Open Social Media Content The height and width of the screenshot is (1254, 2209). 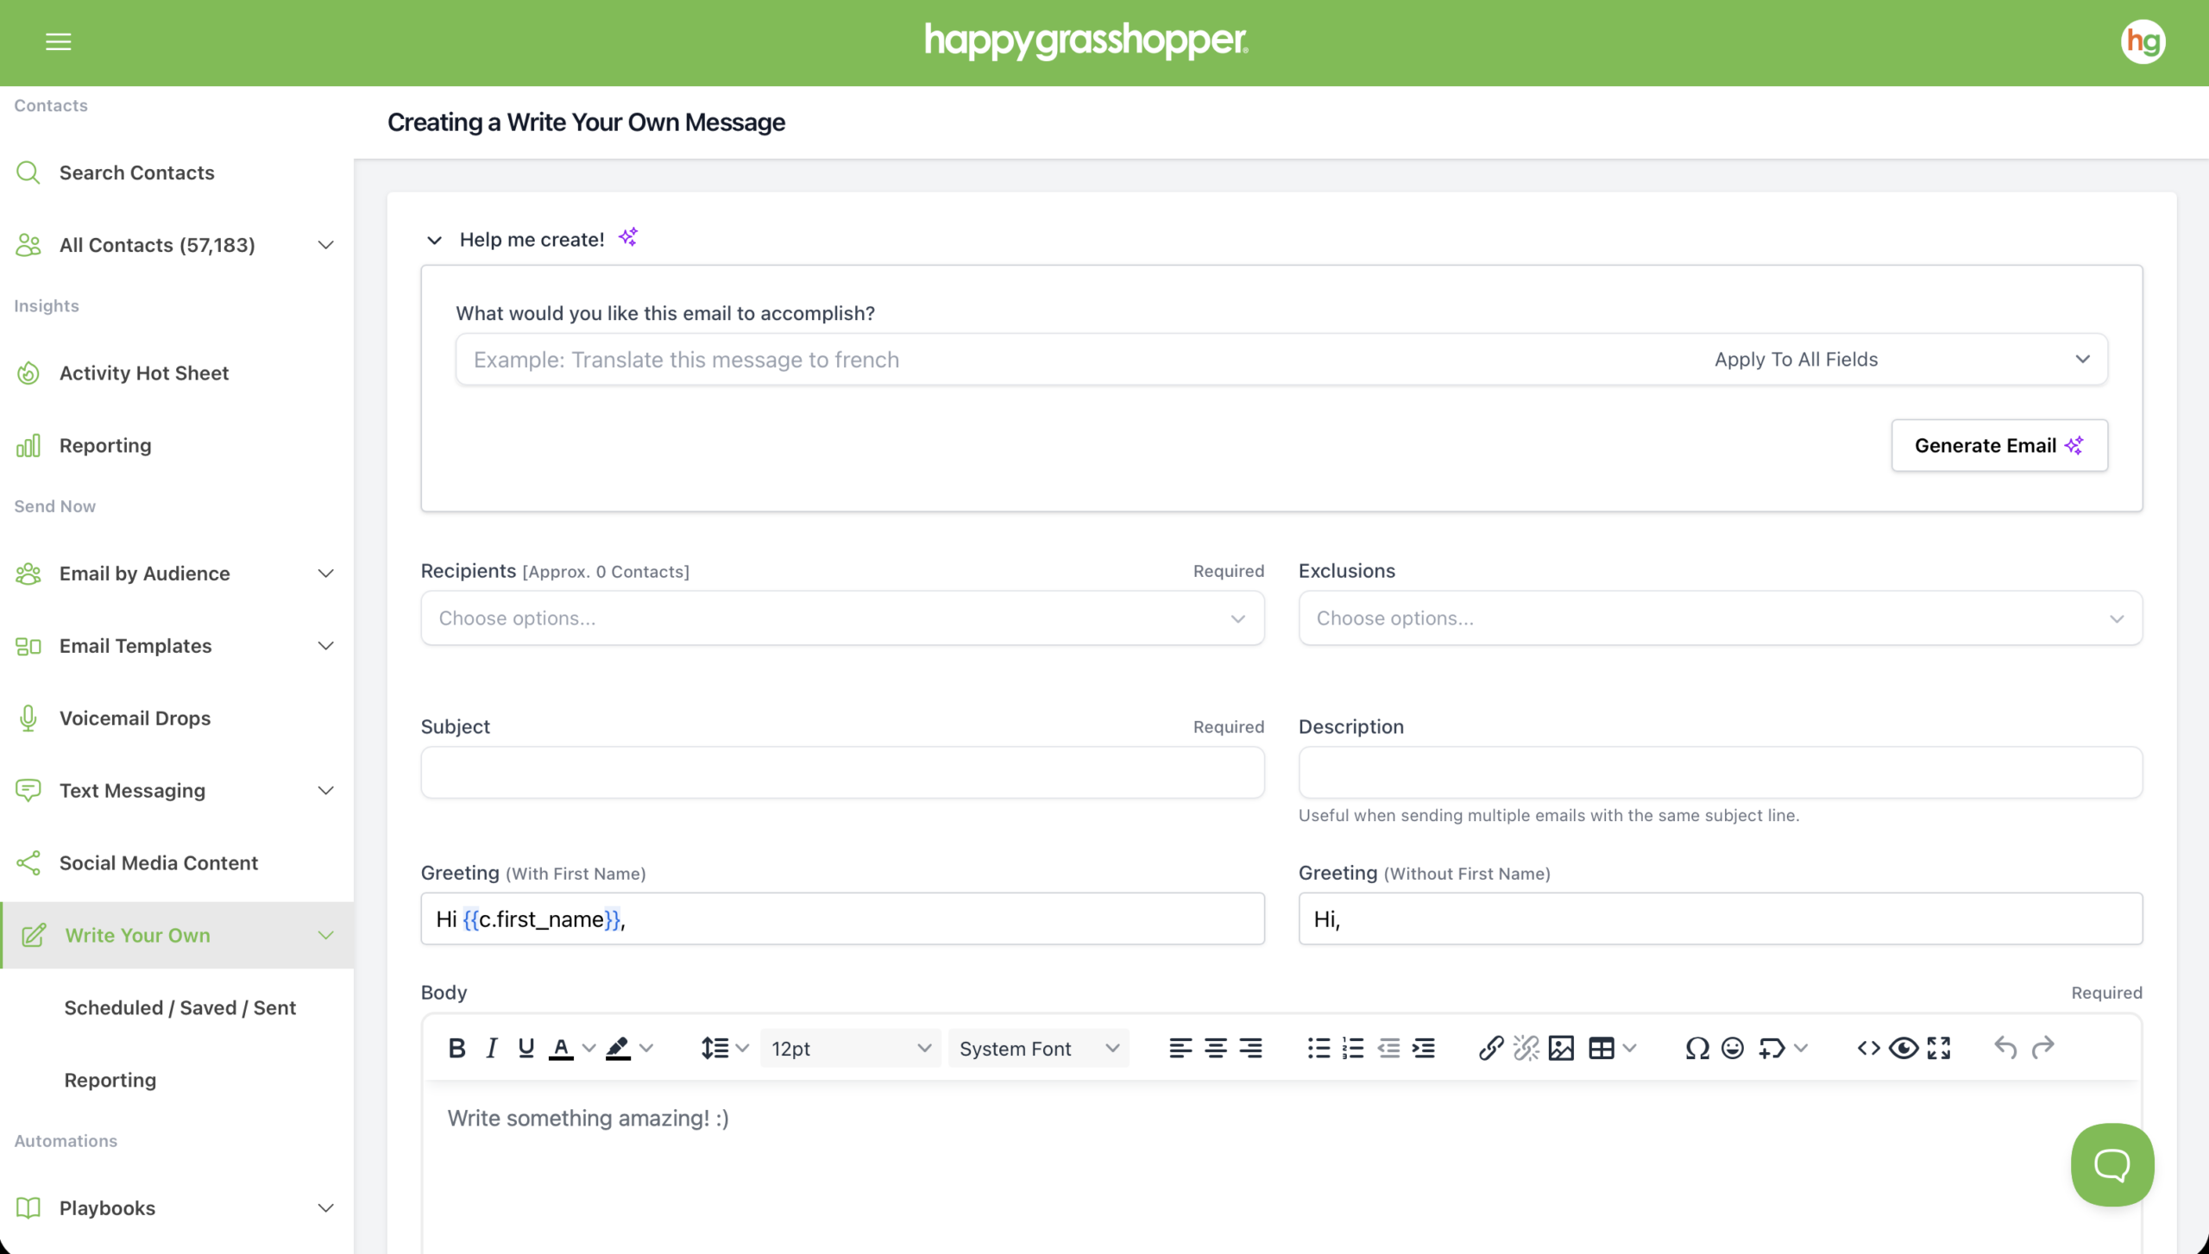159,863
